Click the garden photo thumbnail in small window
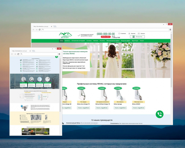The height and width of the screenshot is (148, 185). point(35,131)
